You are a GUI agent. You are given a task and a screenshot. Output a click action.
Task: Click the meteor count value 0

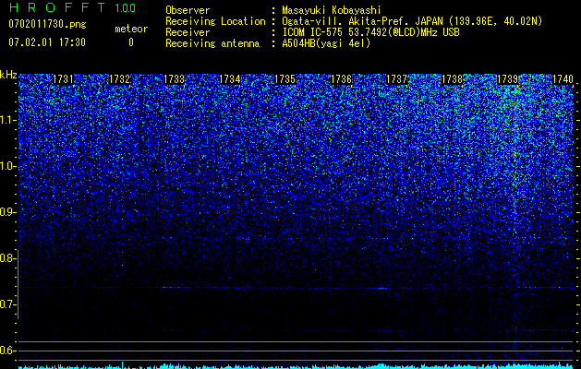click(x=131, y=42)
